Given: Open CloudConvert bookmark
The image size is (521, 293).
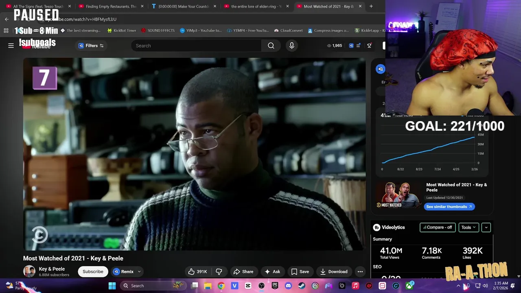Looking at the screenshot, I should (x=289, y=31).
